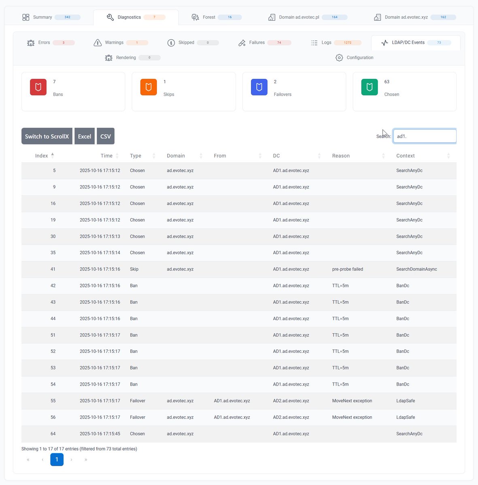Switch to the Forest tab
The width and height of the screenshot is (478, 485).
217,17
